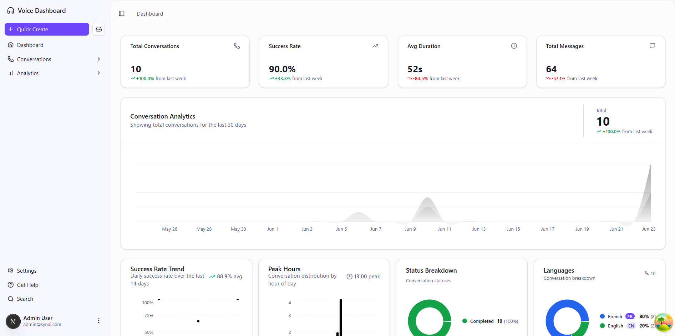Open the Get Help link

click(x=27, y=285)
